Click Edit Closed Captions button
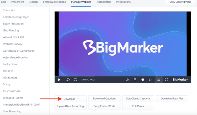 click(x=138, y=98)
